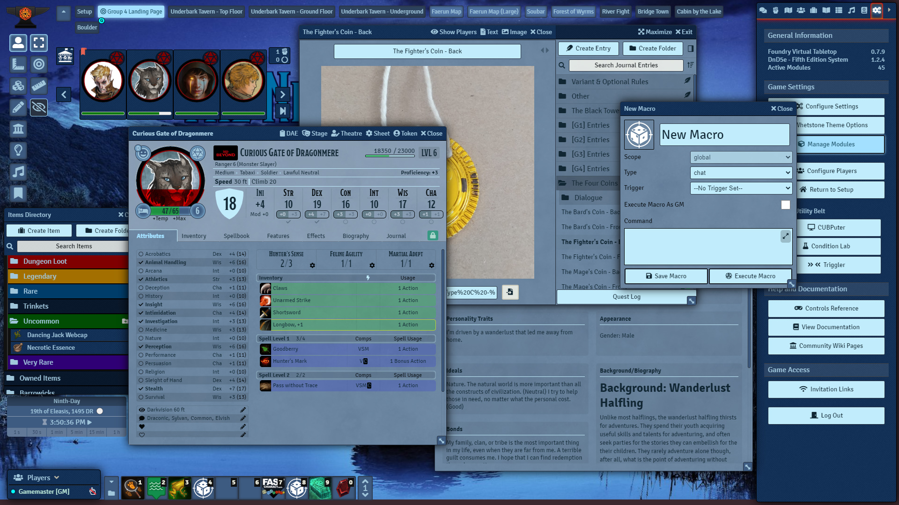Click the Journal Notes bookmark tool
This screenshot has width=899, height=505.
tap(18, 193)
